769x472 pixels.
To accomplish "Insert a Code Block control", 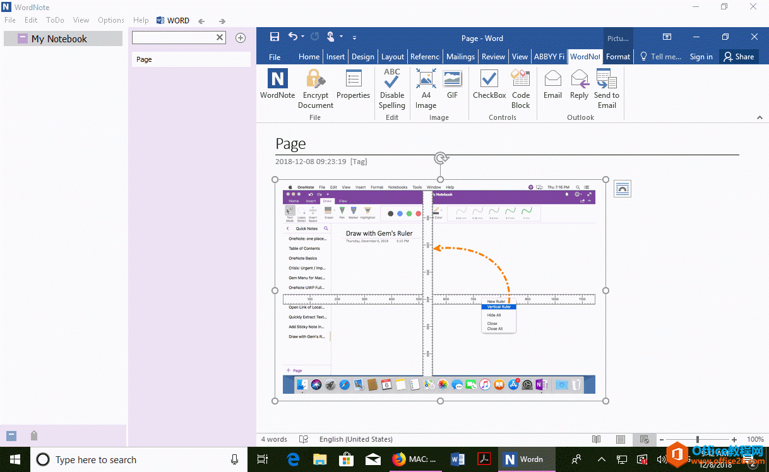I will pos(520,88).
